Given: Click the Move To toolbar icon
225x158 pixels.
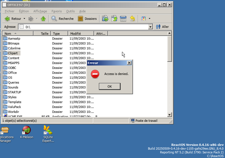Looking at the screenshot, I should (x=105, y=19).
